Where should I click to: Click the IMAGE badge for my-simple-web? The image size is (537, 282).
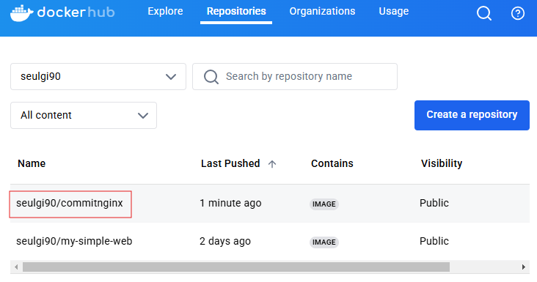[x=324, y=242]
